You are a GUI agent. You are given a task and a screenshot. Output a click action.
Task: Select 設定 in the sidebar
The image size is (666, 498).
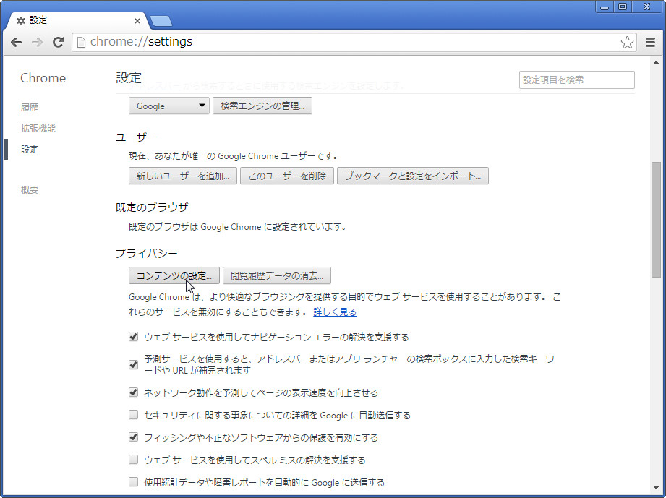[x=30, y=150]
